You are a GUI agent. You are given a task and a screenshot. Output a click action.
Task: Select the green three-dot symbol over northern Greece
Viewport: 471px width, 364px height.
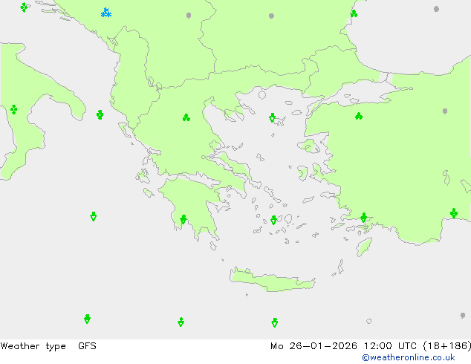[x=186, y=117]
